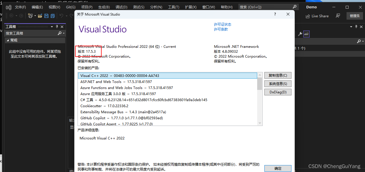Select the Azure Functions and Web Jobs Tools row
This screenshot has height=172, width=365.
(x=168, y=88)
